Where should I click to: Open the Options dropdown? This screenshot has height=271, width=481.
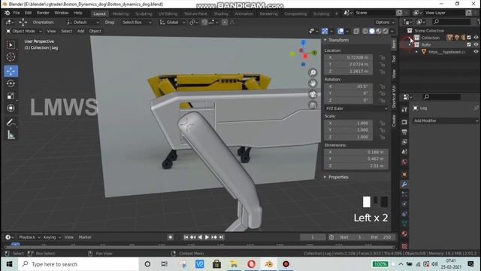coord(385,22)
